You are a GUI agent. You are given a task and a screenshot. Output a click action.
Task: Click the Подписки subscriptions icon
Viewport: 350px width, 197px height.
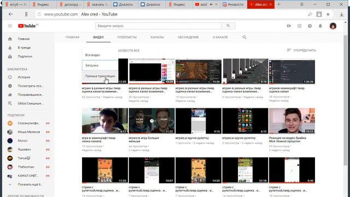(x=10, y=56)
